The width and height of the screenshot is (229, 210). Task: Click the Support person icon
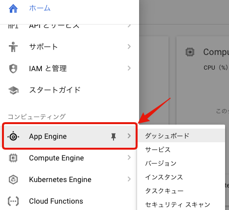(x=13, y=47)
